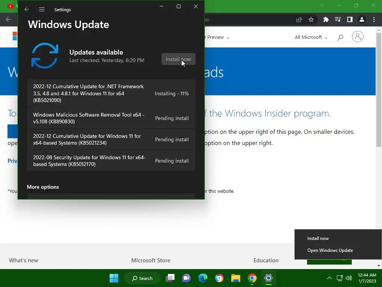Screen dimensions: 382x287
Task: Click the taskbar Search box
Action: 142,278
